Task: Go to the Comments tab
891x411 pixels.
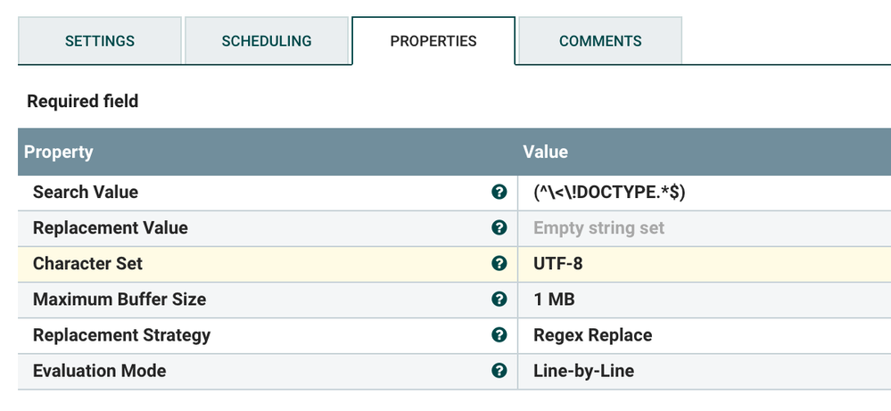Action: point(600,41)
